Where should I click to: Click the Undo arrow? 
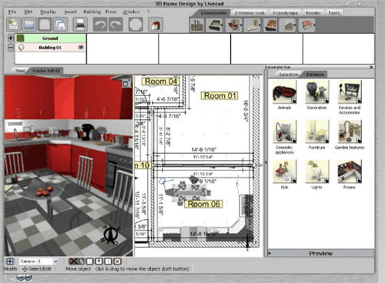coord(99,25)
